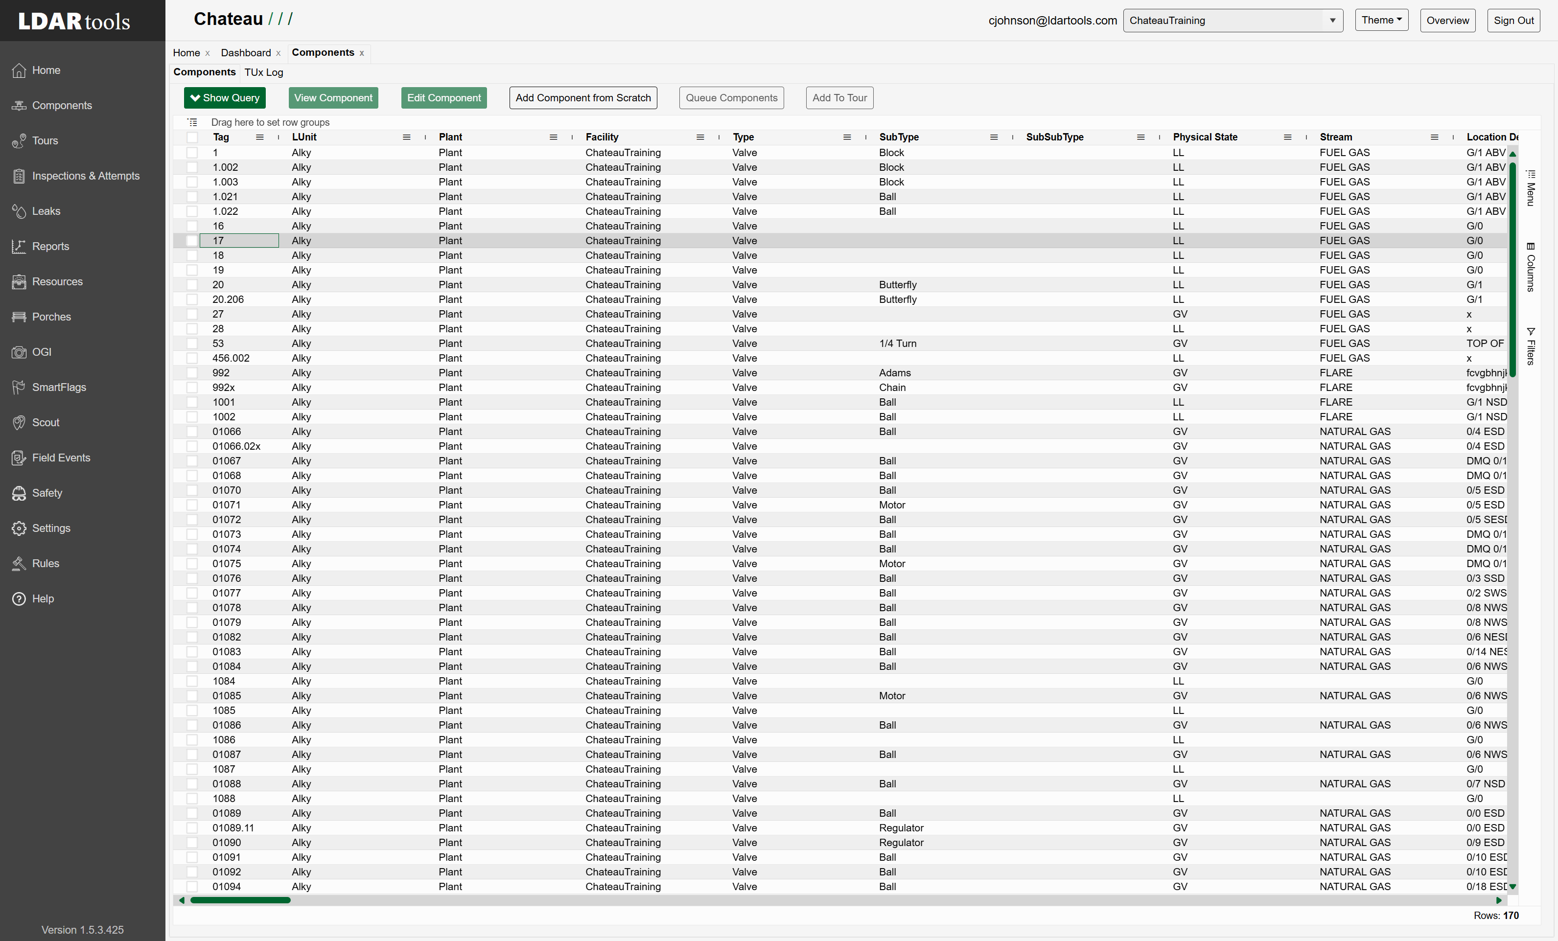Viewport: 1558px width, 941px height.
Task: Check the row for tag 1.002
Action: (x=192, y=167)
